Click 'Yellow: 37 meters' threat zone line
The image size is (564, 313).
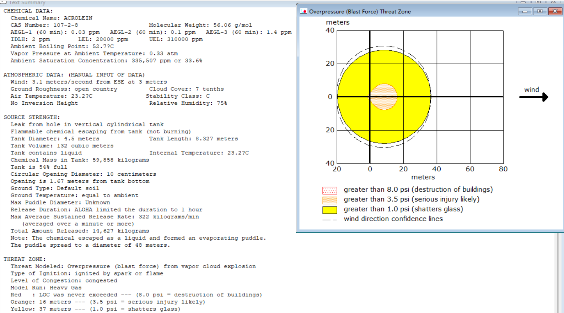point(95,309)
